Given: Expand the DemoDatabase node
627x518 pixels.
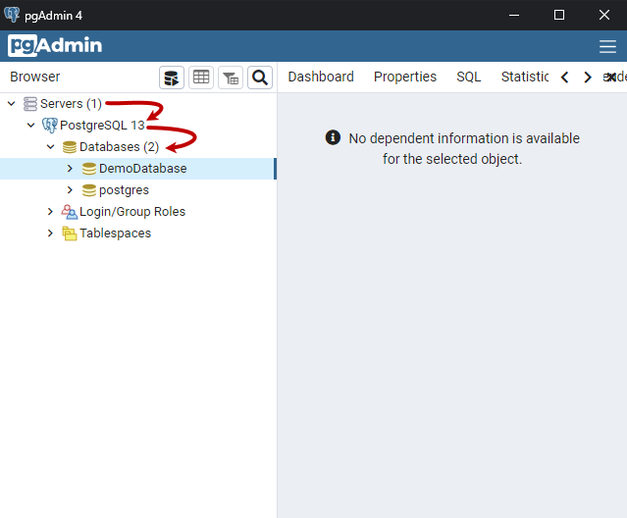Looking at the screenshot, I should (70, 169).
